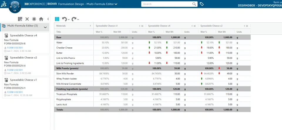Click formula icon on Spreadable Cheese v4 card
Image resolution: width=282 pixels, height=130 pixels.
[6, 36]
